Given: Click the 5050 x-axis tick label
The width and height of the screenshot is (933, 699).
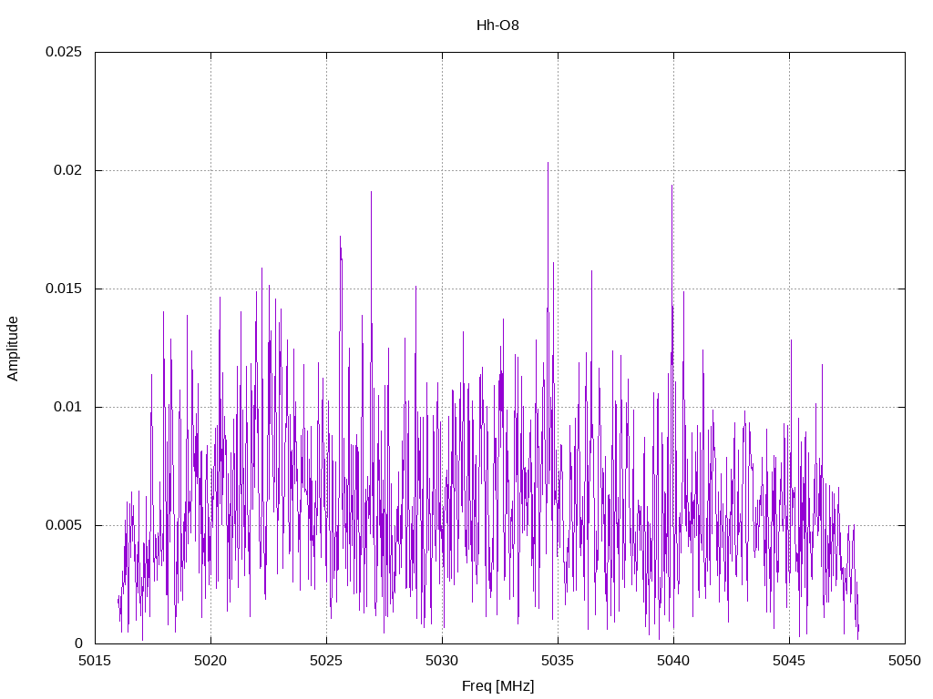Looking at the screenshot, I should [905, 661].
